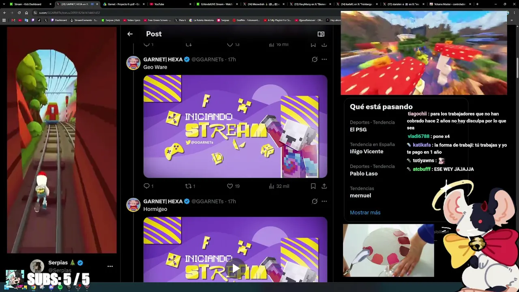Open the apps grid in bookmarks bar
This screenshot has width=519, height=292.
click(x=4, y=20)
